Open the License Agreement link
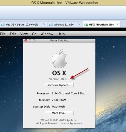The image size is (126, 132). click(71, 123)
